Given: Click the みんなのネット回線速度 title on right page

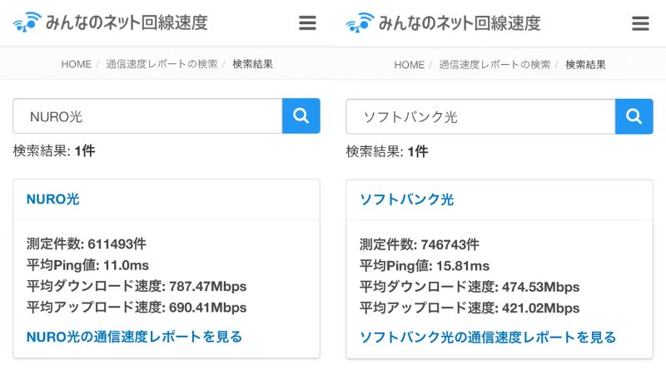Looking at the screenshot, I should coord(460,23).
